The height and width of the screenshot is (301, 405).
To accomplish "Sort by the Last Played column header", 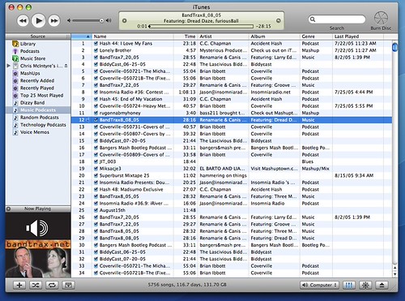I will (x=358, y=37).
